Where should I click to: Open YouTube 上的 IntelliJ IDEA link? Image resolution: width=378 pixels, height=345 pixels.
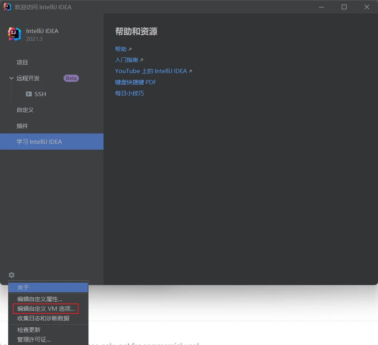point(151,71)
